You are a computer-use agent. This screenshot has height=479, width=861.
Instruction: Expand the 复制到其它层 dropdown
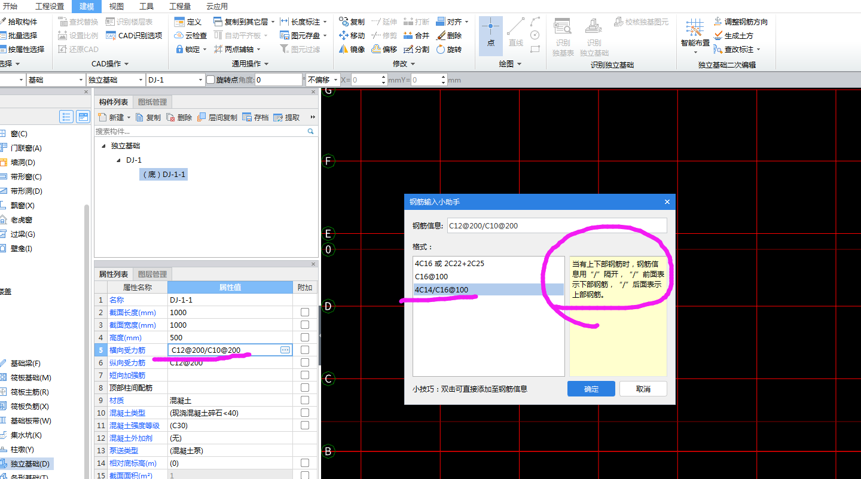273,22
